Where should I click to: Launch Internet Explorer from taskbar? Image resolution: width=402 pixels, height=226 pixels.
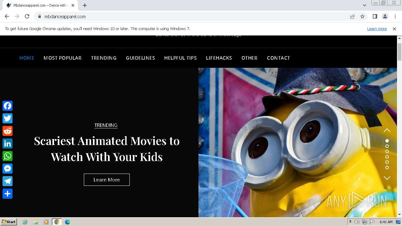[25, 222]
